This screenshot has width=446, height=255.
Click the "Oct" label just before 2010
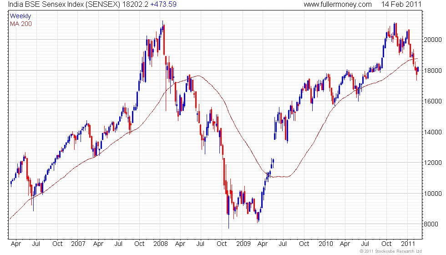point(304,244)
